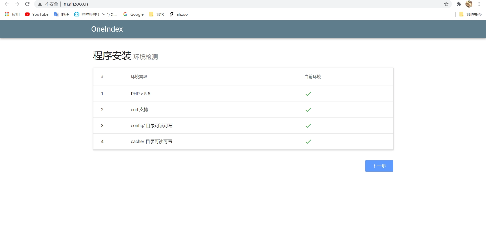The width and height of the screenshot is (486, 248).
Task: Open the Google bookmark
Action: coord(133,14)
